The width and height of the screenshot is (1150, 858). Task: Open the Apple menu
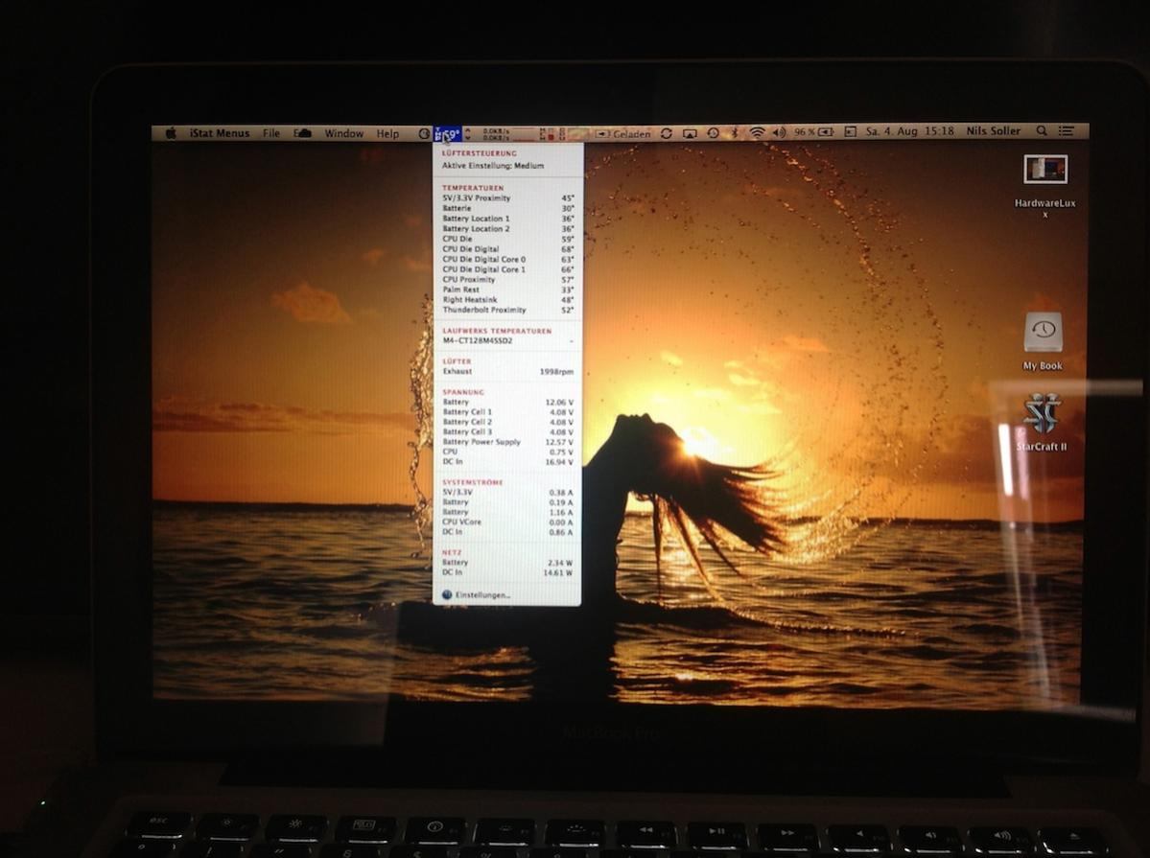tap(171, 132)
